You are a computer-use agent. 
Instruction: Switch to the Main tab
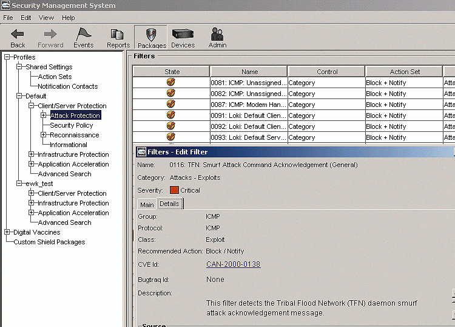(147, 205)
